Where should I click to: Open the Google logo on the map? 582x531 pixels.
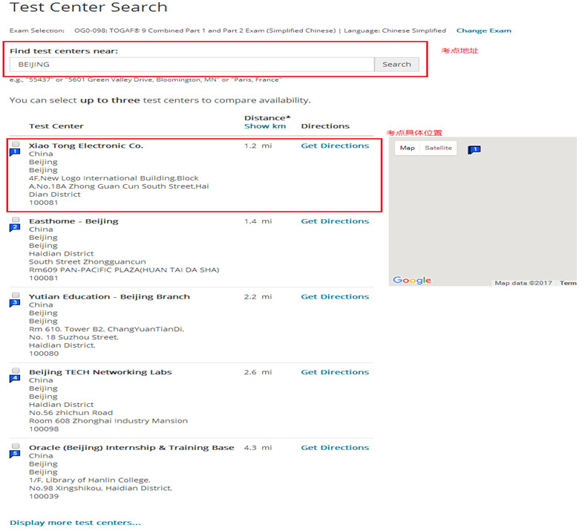[412, 280]
